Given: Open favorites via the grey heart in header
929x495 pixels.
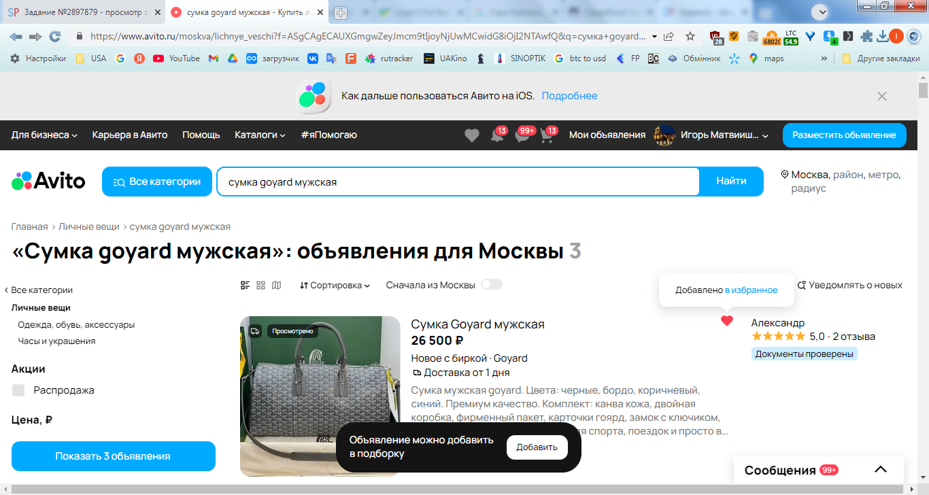Looking at the screenshot, I should click(472, 135).
